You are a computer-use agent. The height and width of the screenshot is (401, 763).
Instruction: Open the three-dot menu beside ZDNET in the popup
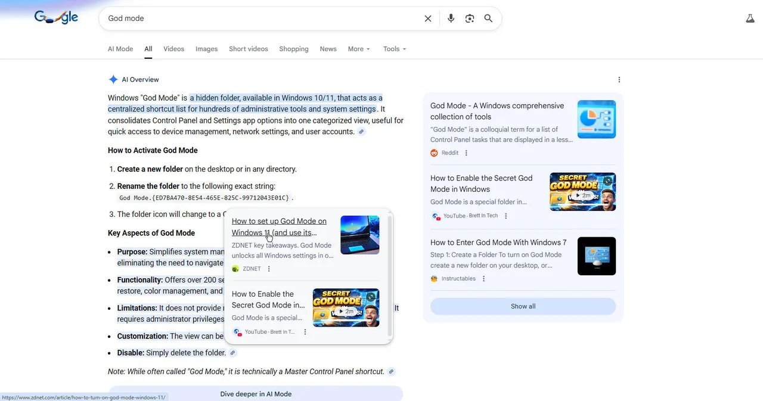(x=269, y=269)
